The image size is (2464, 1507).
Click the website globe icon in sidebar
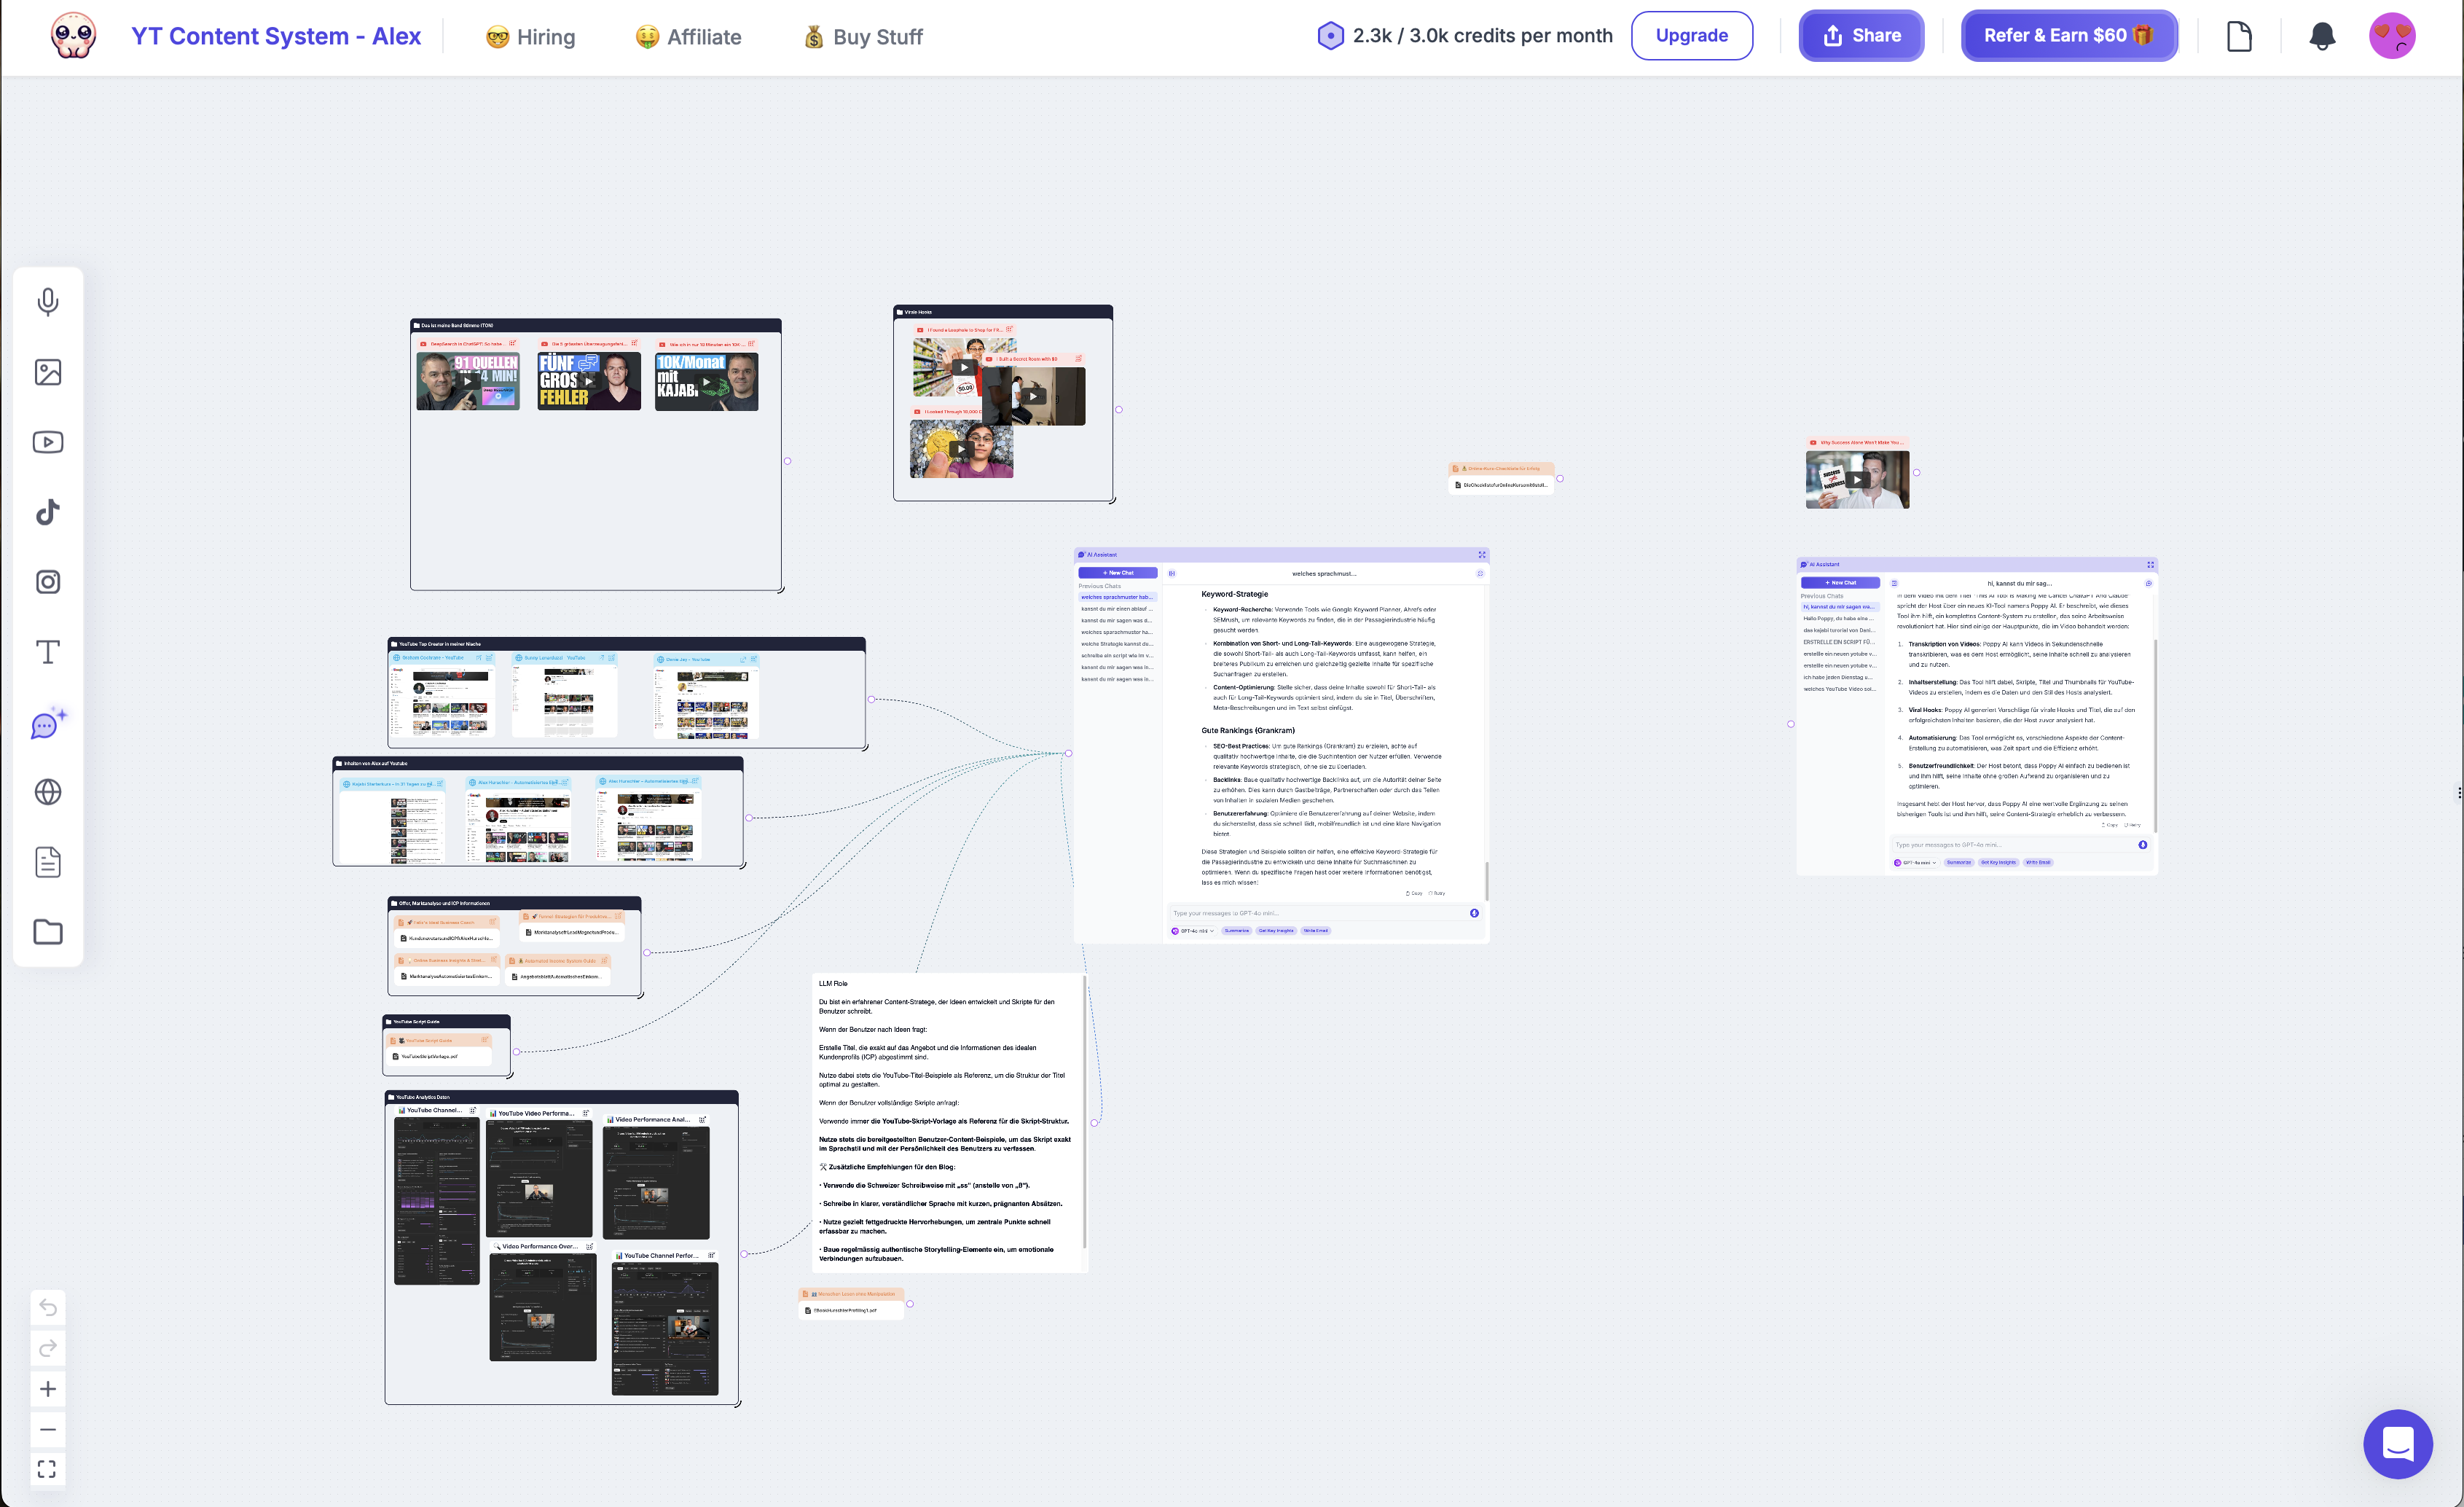(47, 792)
